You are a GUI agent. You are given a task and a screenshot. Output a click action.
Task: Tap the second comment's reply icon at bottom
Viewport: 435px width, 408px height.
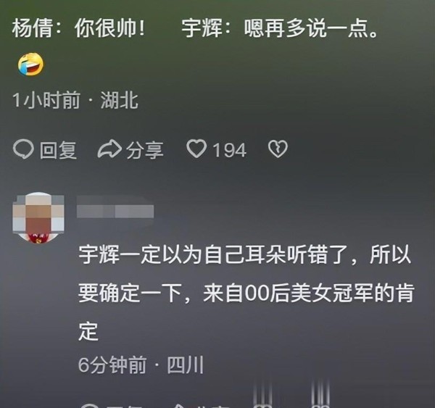coord(89,406)
